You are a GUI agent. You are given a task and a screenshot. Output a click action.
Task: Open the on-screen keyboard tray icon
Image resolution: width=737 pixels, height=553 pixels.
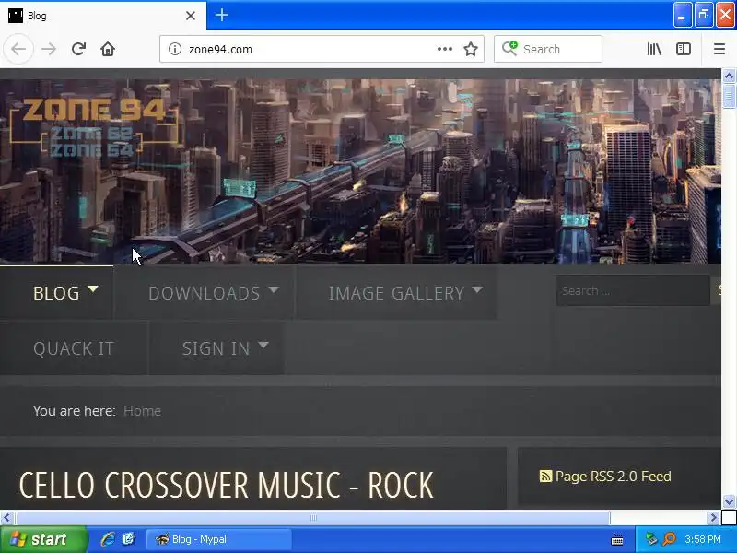click(x=617, y=540)
